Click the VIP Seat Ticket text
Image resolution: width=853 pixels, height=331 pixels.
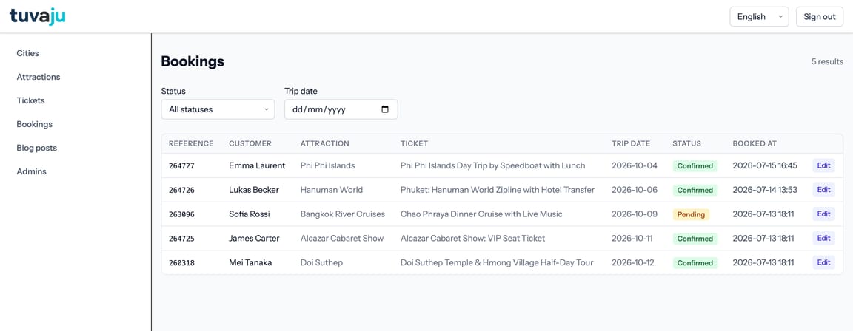coord(472,238)
